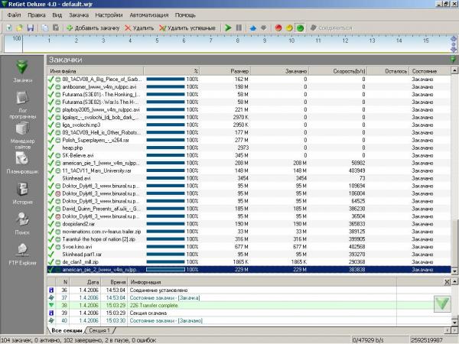This screenshot has width=459, height=344.
Task: Sort by the Состояние column header
Action: (430, 71)
